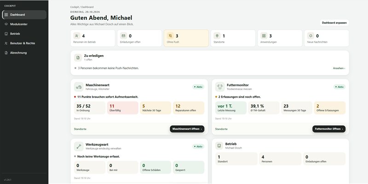The width and height of the screenshot is (368, 184).
Task: Open Abrechnung in the sidebar
Action: 24,53
